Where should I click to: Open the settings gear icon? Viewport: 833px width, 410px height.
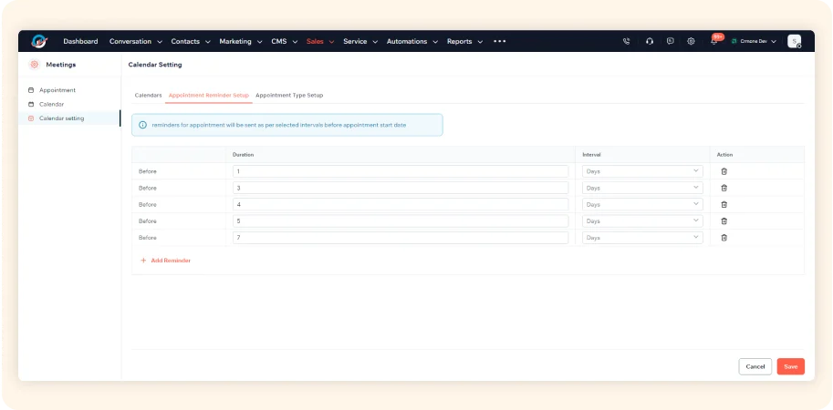pyautogui.click(x=691, y=41)
